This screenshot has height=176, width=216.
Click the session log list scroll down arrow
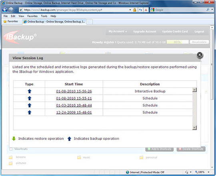pyautogui.click(x=194, y=128)
